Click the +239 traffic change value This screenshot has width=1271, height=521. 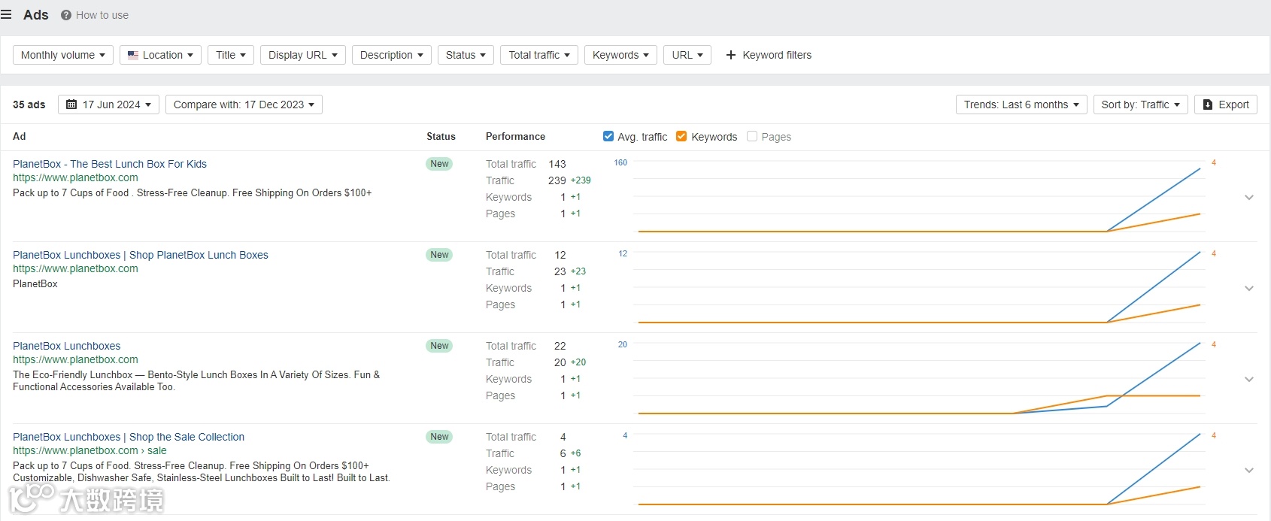click(581, 180)
